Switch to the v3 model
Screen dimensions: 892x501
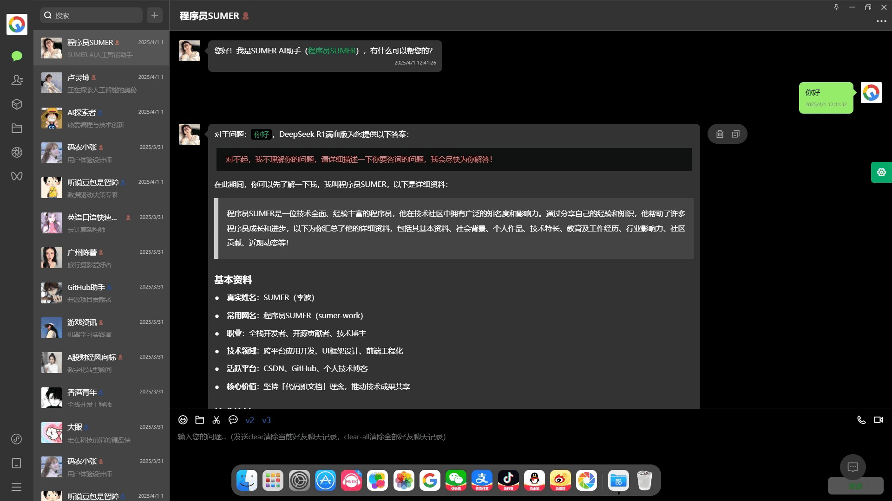coord(266,420)
